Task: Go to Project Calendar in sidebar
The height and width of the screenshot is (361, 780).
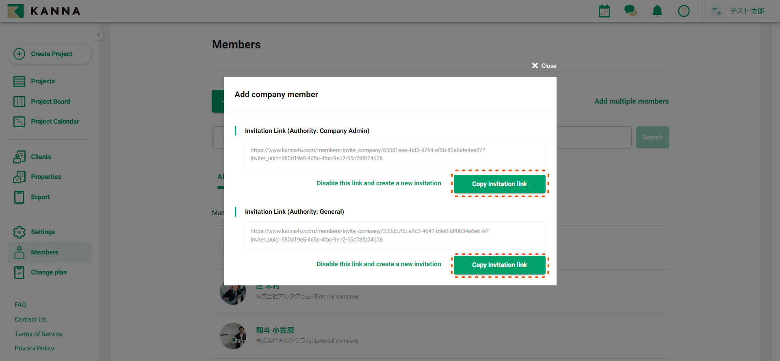Action: click(55, 122)
